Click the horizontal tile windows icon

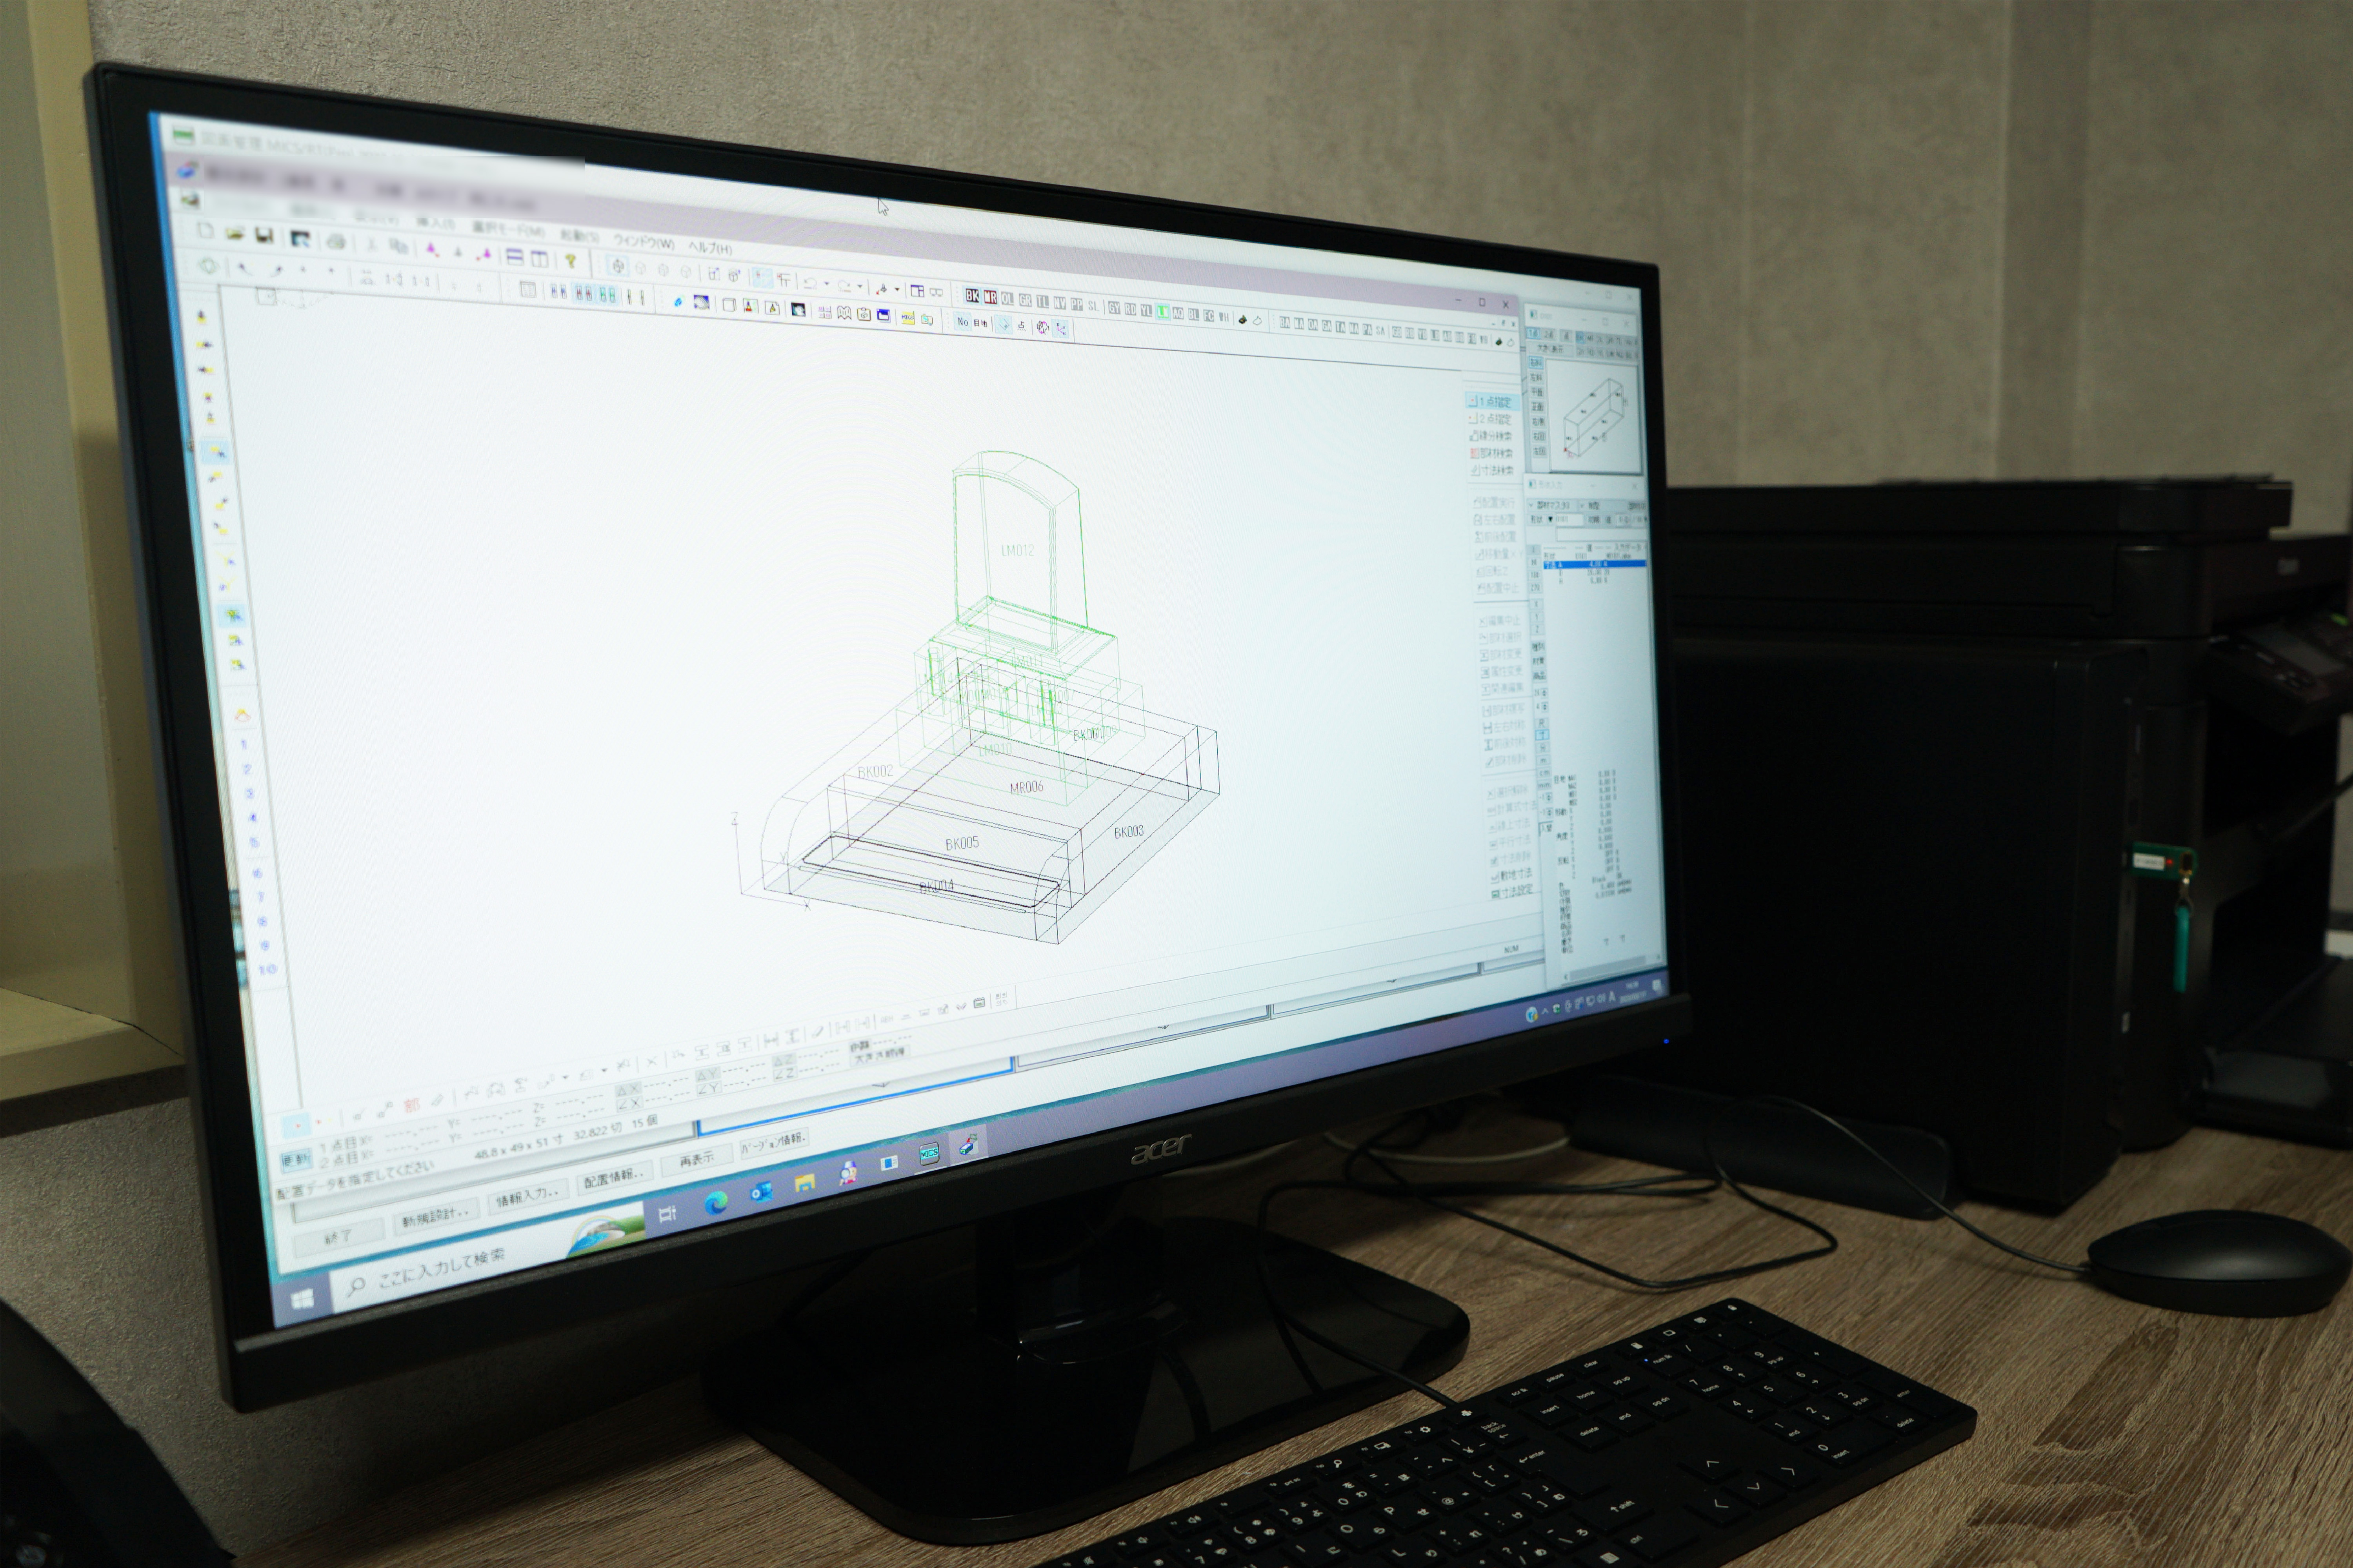coord(515,257)
